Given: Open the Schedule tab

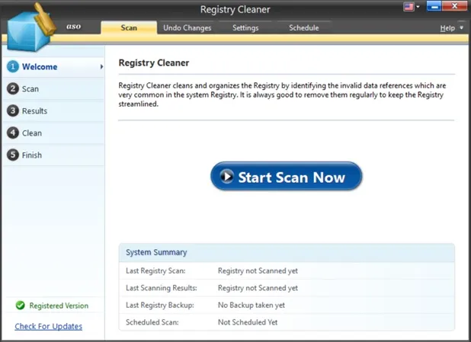Looking at the screenshot, I should pos(303,28).
